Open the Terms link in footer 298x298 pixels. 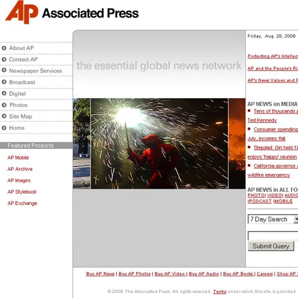coord(220,292)
